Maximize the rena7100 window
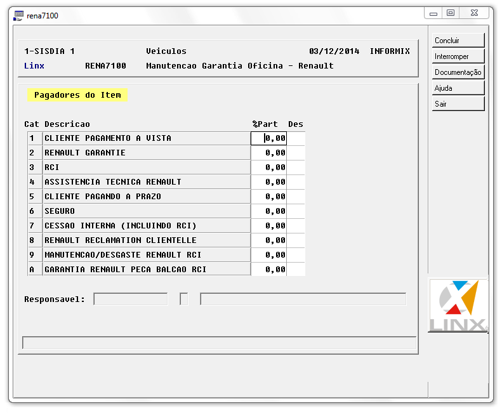502x413 pixels. coord(451,13)
